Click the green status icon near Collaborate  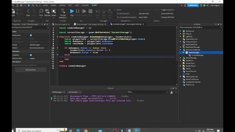point(204,5)
